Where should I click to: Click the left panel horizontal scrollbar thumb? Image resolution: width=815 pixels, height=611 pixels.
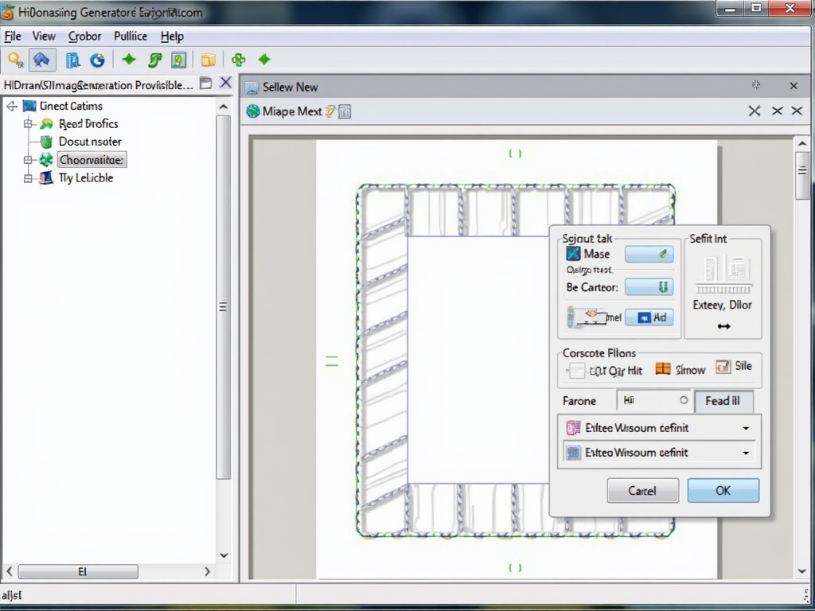[x=78, y=571]
